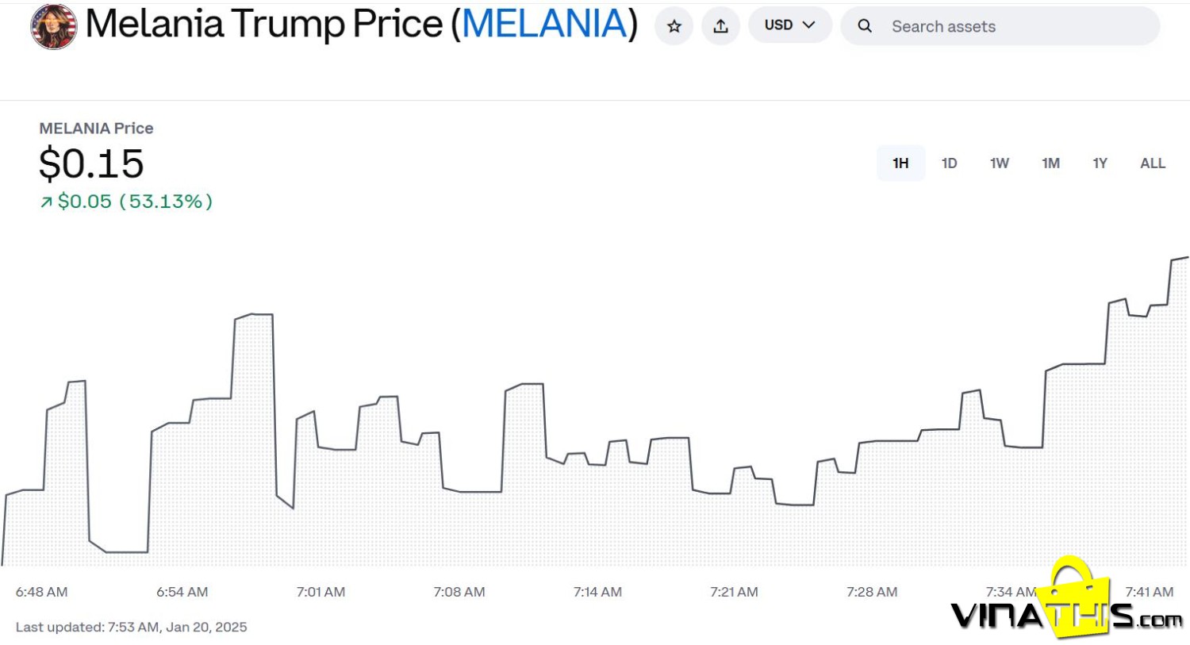The width and height of the screenshot is (1190, 645).
Task: Switch chart to 1D range
Action: tap(949, 163)
